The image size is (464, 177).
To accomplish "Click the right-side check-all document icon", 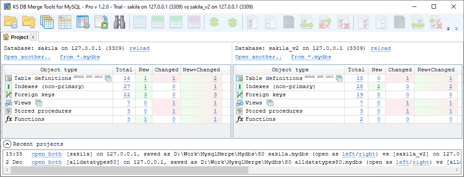I will (363, 22).
